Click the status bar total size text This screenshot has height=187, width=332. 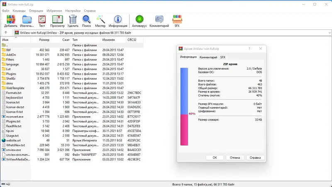pyautogui.click(x=203, y=184)
